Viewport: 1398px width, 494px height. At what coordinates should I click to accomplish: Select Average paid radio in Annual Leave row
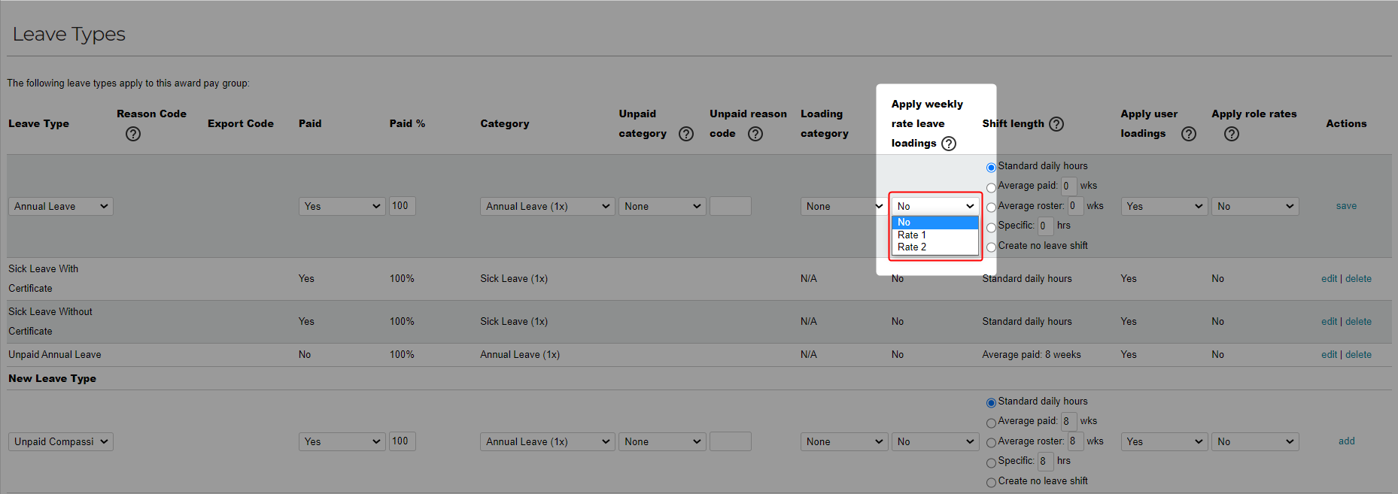coord(991,187)
